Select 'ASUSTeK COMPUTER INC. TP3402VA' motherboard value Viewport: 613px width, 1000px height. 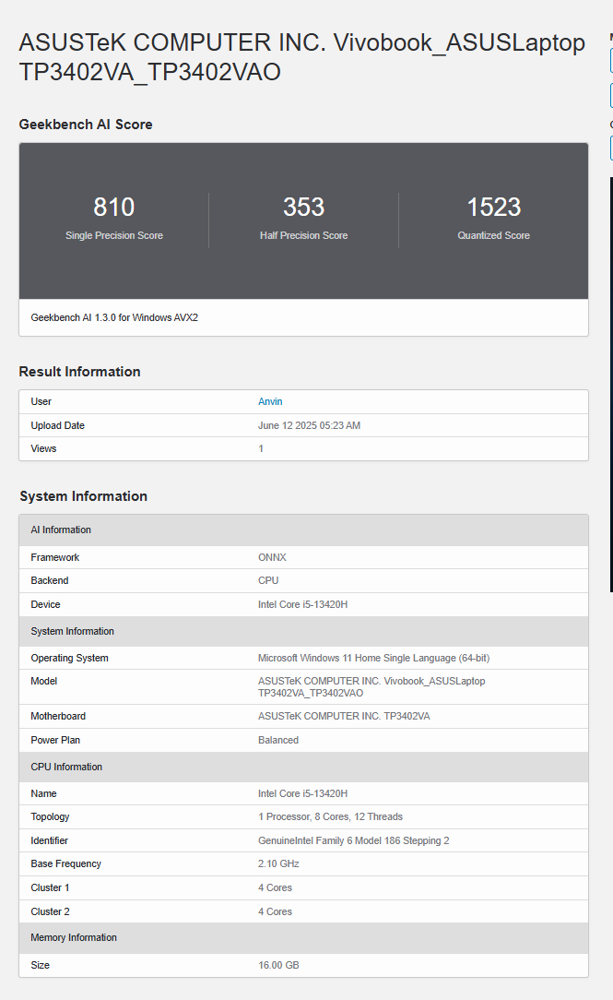(x=344, y=716)
